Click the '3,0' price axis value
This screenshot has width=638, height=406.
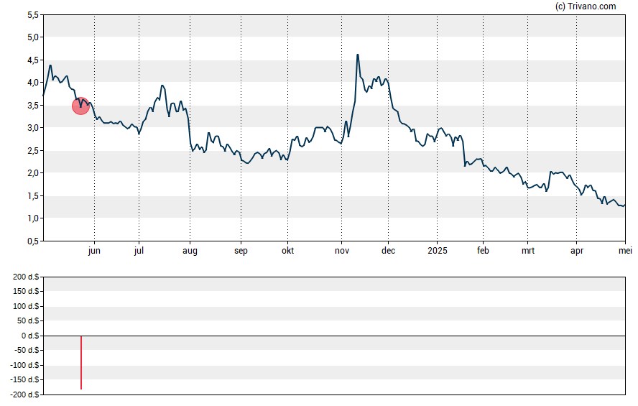[33, 128]
